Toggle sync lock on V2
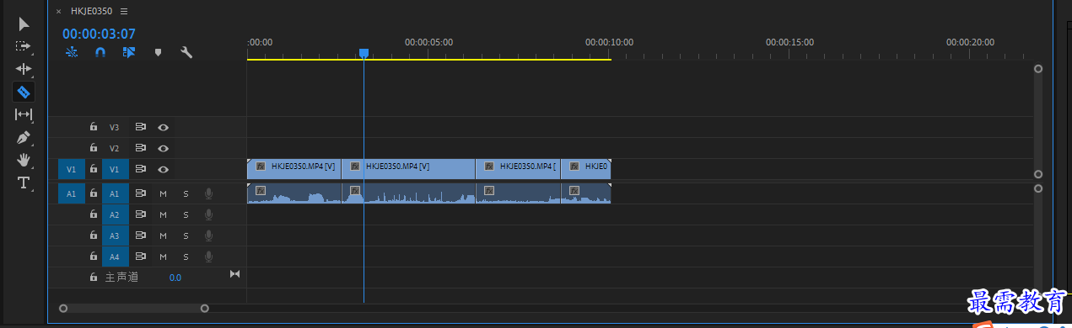Image resolution: width=1072 pixels, height=328 pixels. [141, 148]
